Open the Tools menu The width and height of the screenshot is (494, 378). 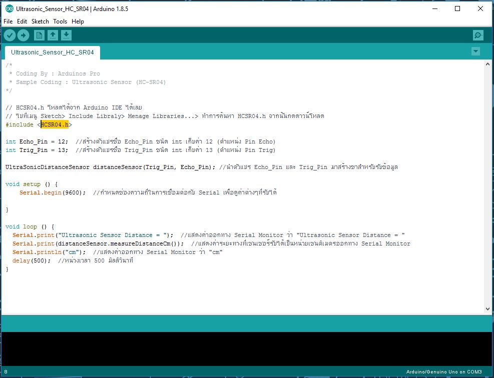click(60, 21)
